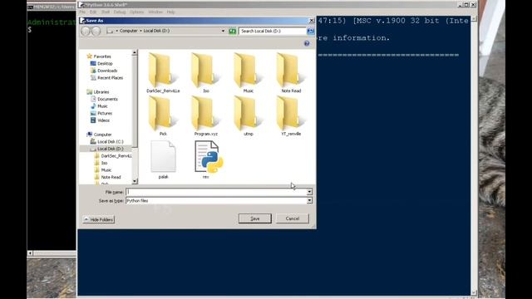The width and height of the screenshot is (532, 299).
Task: Select the blank file named palak
Action: click(163, 159)
